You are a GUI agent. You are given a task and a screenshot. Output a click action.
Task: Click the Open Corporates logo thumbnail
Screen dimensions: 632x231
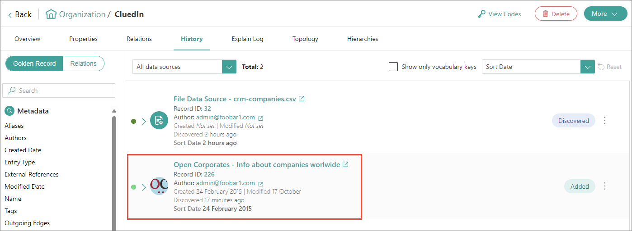(x=159, y=186)
